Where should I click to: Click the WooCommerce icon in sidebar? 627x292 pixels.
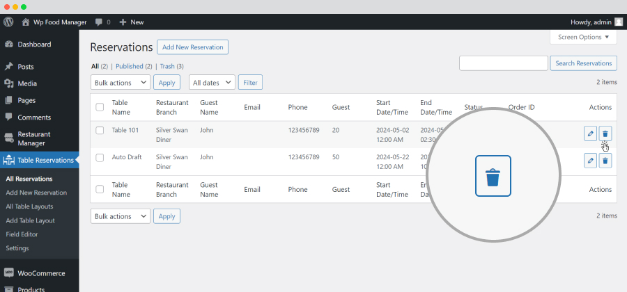pos(9,273)
